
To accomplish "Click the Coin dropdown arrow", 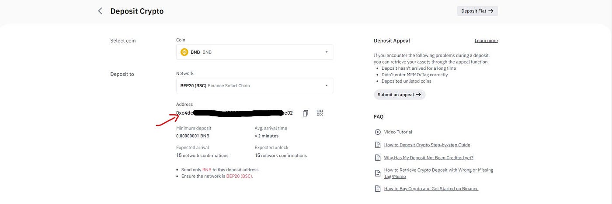I will pyautogui.click(x=326, y=52).
